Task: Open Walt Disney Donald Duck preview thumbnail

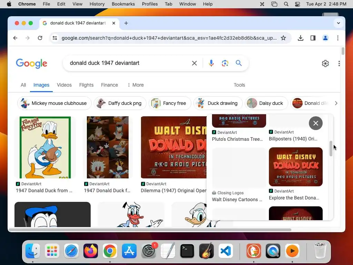Action: point(295,167)
